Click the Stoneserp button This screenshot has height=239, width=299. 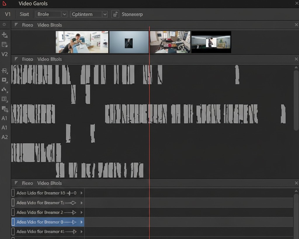132,14
